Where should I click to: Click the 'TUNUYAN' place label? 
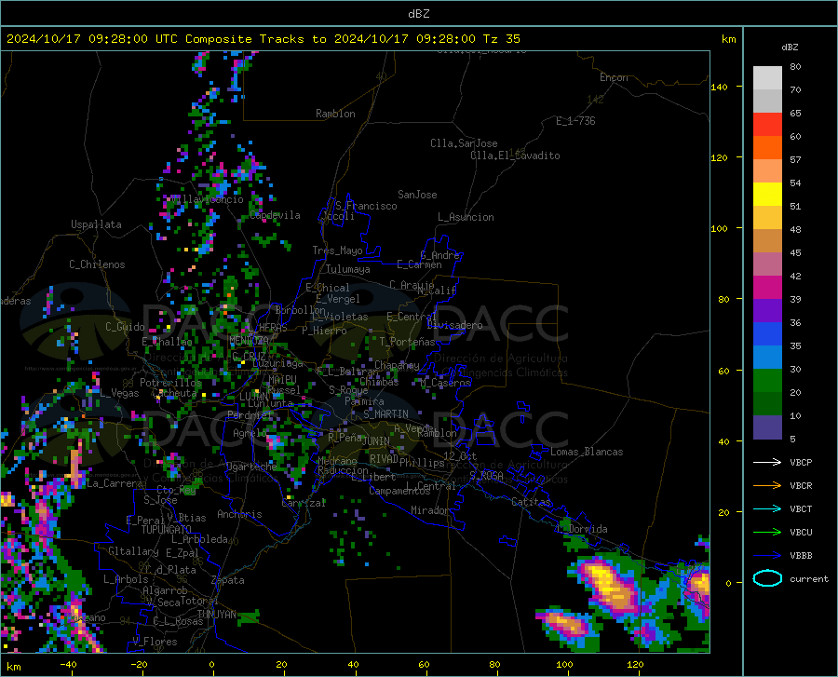tap(216, 614)
